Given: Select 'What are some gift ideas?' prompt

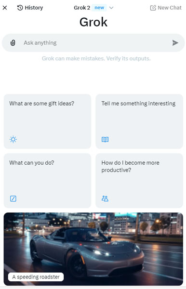Looking at the screenshot, I should (x=47, y=121).
